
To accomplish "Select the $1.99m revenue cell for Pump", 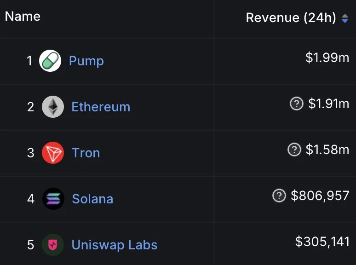I will [x=327, y=58].
